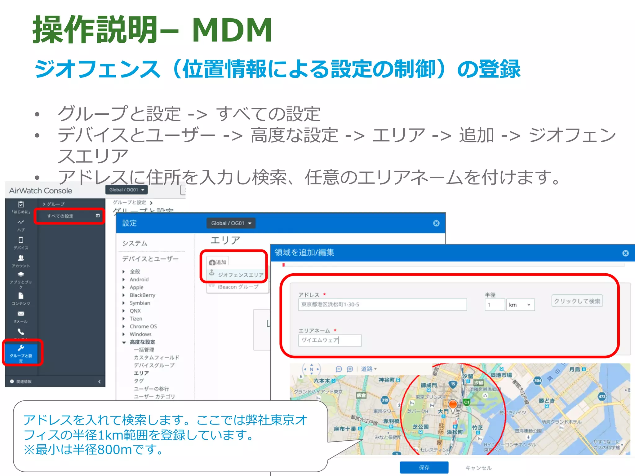Select ユーザー カテゴリ tree item
Viewport: 635px width, 476px height.
click(x=154, y=397)
